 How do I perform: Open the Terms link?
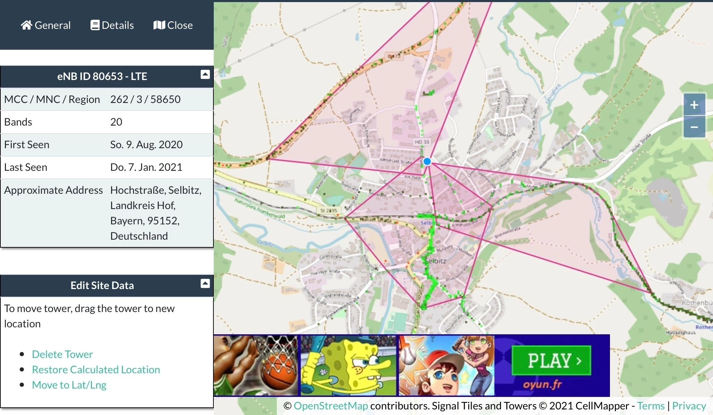click(651, 406)
